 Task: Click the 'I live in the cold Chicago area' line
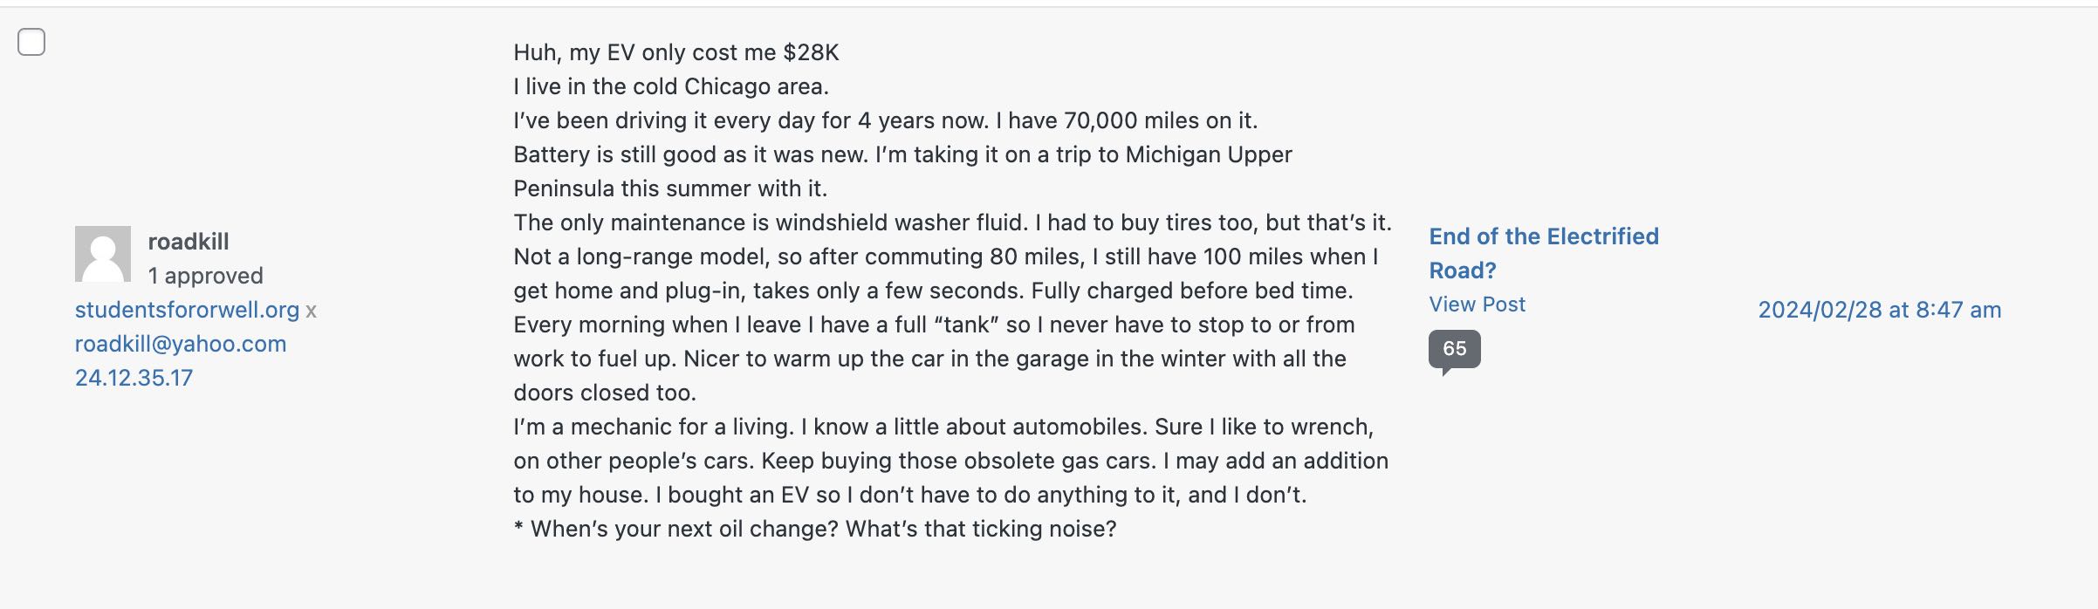[671, 86]
